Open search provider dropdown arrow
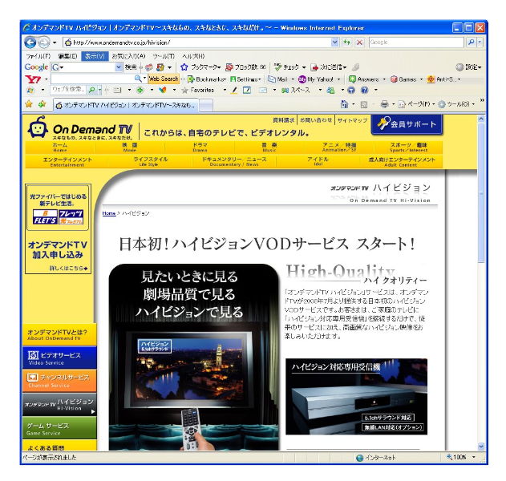Screen dimensions: 506x481 tap(480, 42)
